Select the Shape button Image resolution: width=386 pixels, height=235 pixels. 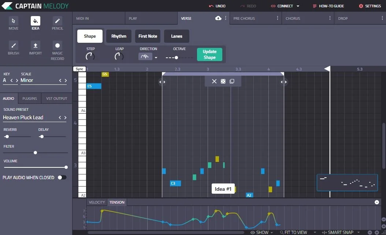pyautogui.click(x=90, y=36)
